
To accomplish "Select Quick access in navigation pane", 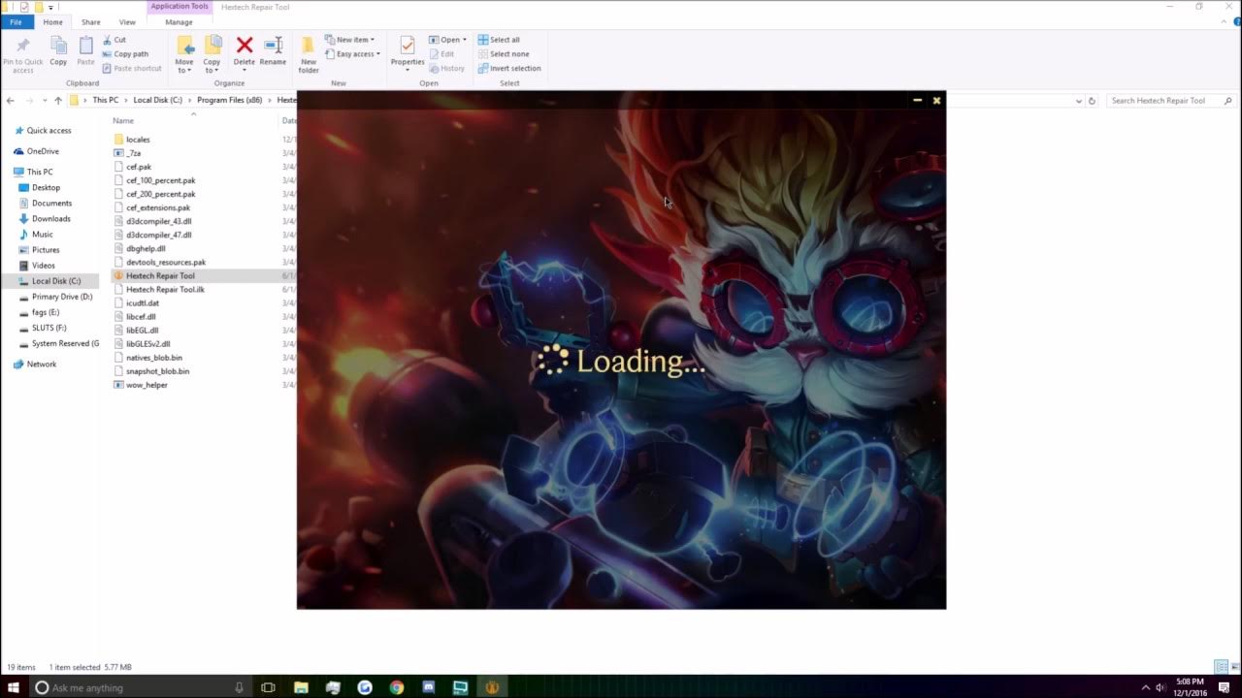I will pos(49,131).
